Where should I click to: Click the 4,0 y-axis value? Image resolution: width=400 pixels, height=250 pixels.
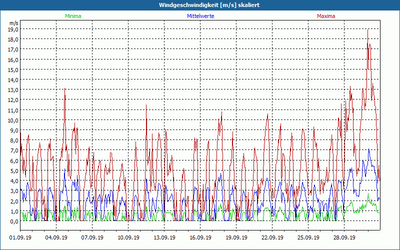point(15,180)
